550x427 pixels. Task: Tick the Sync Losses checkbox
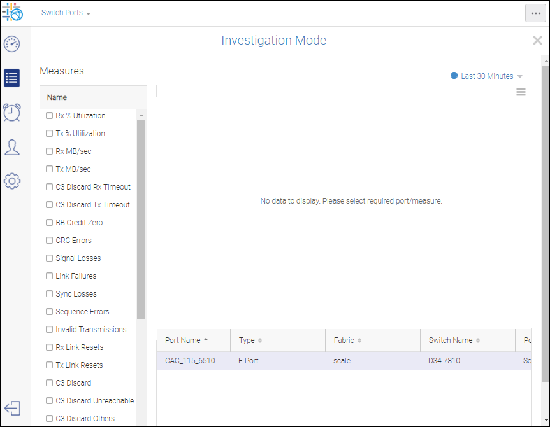(50, 294)
